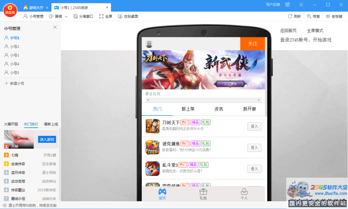Click the user avatar in phone header
The width and height of the screenshot is (348, 209).
pos(149,44)
